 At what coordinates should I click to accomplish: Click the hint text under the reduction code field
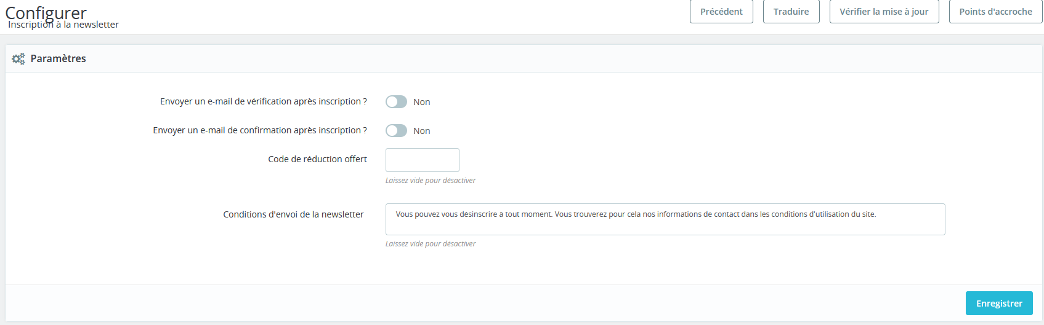pos(431,181)
